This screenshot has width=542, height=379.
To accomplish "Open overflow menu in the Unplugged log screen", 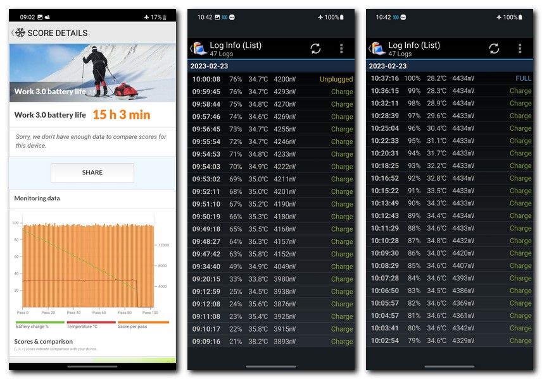I will pyautogui.click(x=341, y=49).
